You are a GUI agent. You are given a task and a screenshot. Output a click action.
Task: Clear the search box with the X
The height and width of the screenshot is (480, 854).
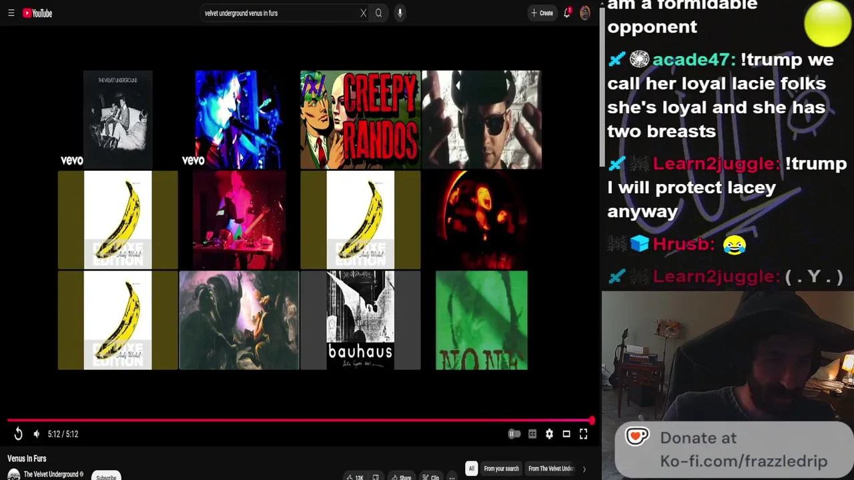364,13
